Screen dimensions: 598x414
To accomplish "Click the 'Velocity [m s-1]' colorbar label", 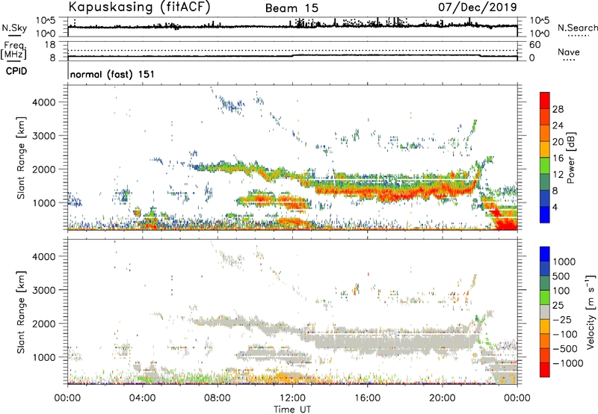I will pyautogui.click(x=590, y=312).
